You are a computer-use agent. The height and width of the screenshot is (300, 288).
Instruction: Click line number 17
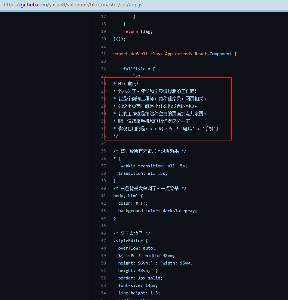pyautogui.click(x=103, y=17)
